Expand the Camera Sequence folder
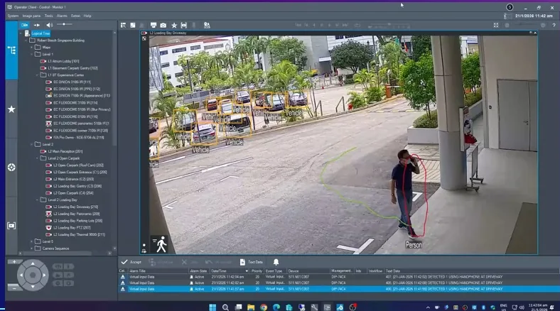This screenshot has height=311, width=560. tap(32, 249)
